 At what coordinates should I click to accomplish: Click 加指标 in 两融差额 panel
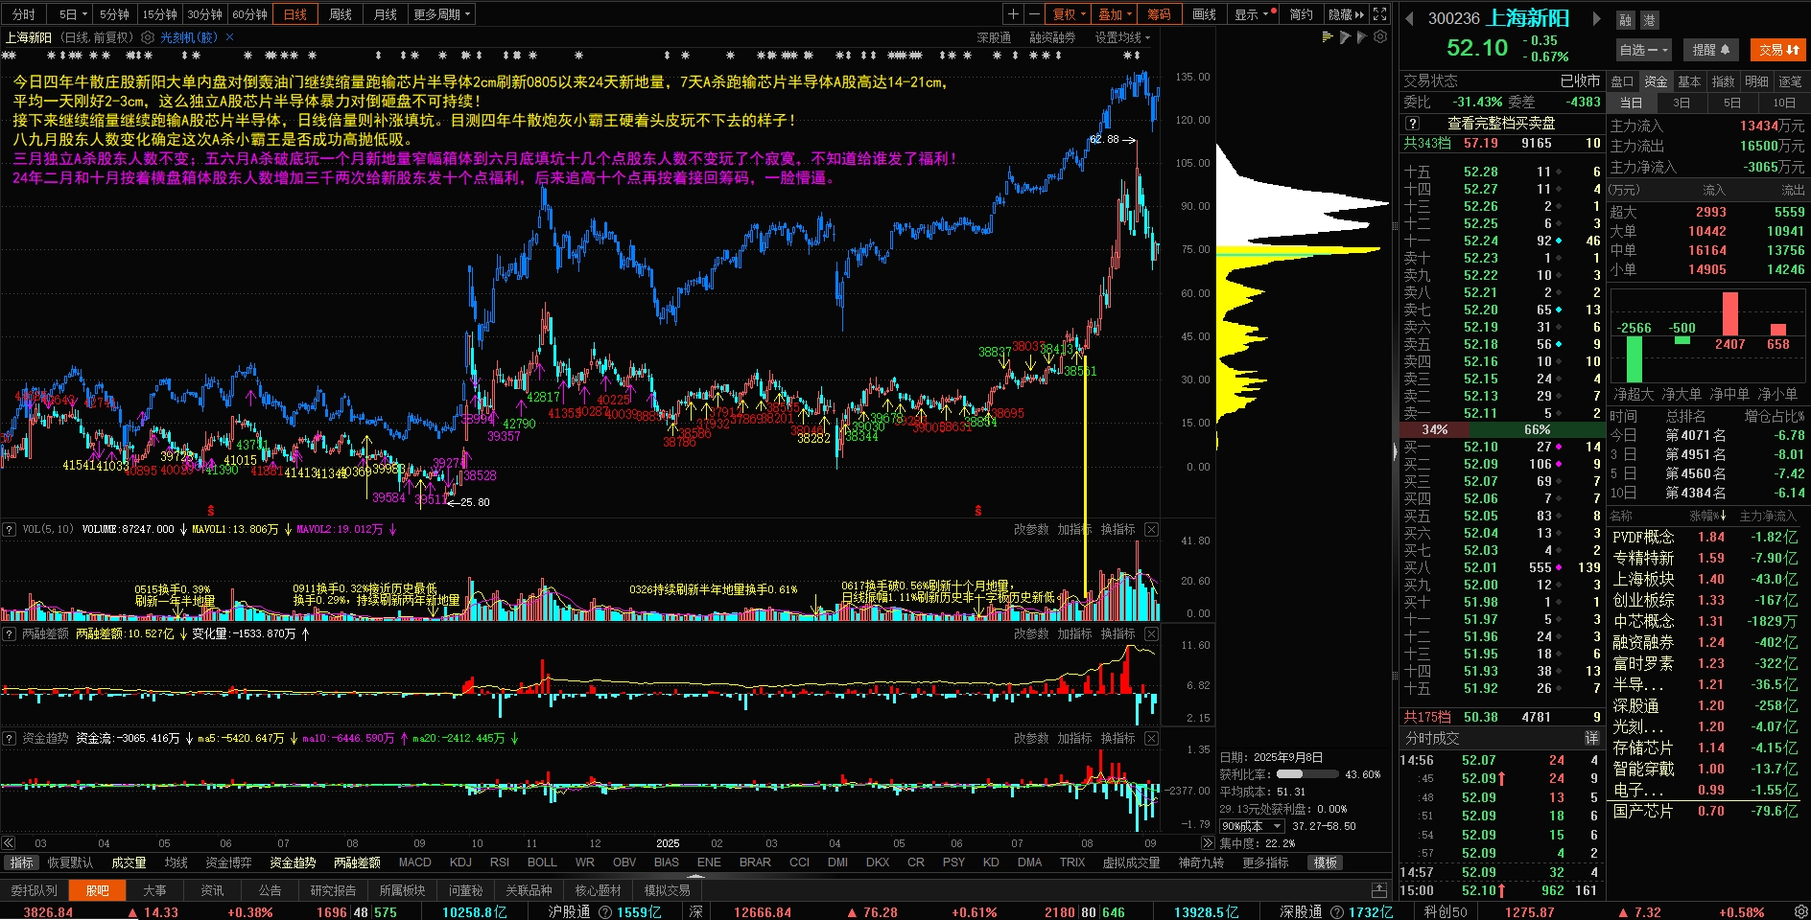pos(1074,633)
